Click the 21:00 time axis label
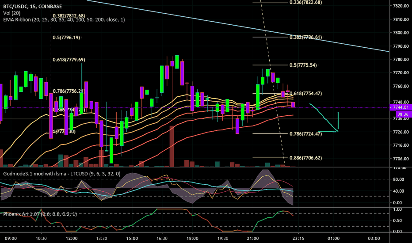The image size is (412, 243). 253,239
